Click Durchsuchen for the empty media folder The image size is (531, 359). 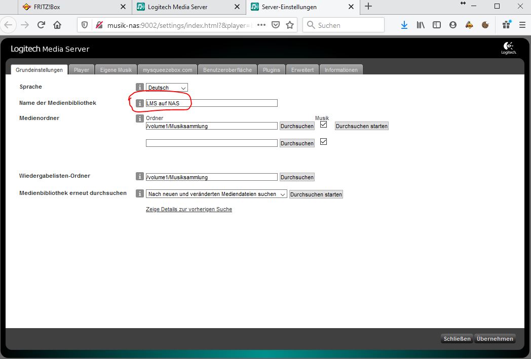point(297,143)
